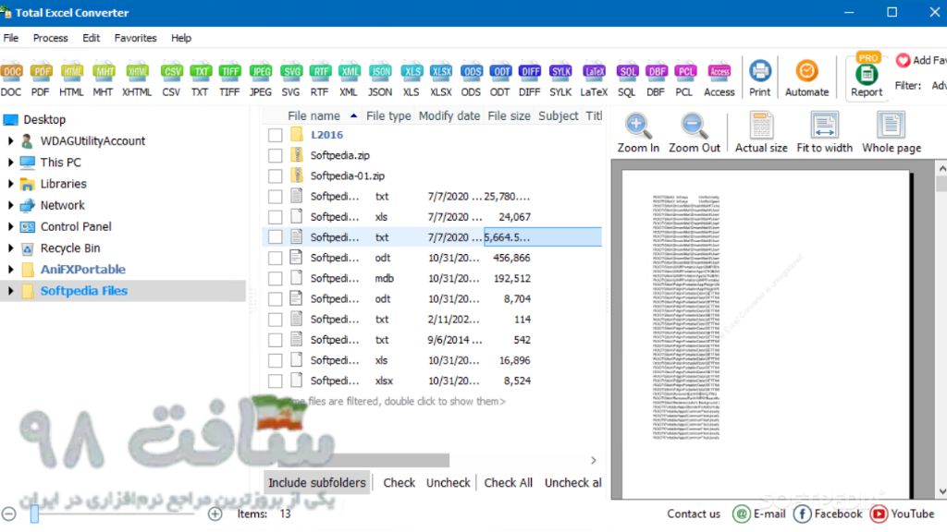Convert selected files to CSV
Image resolution: width=947 pixels, height=532 pixels.
tap(171, 79)
